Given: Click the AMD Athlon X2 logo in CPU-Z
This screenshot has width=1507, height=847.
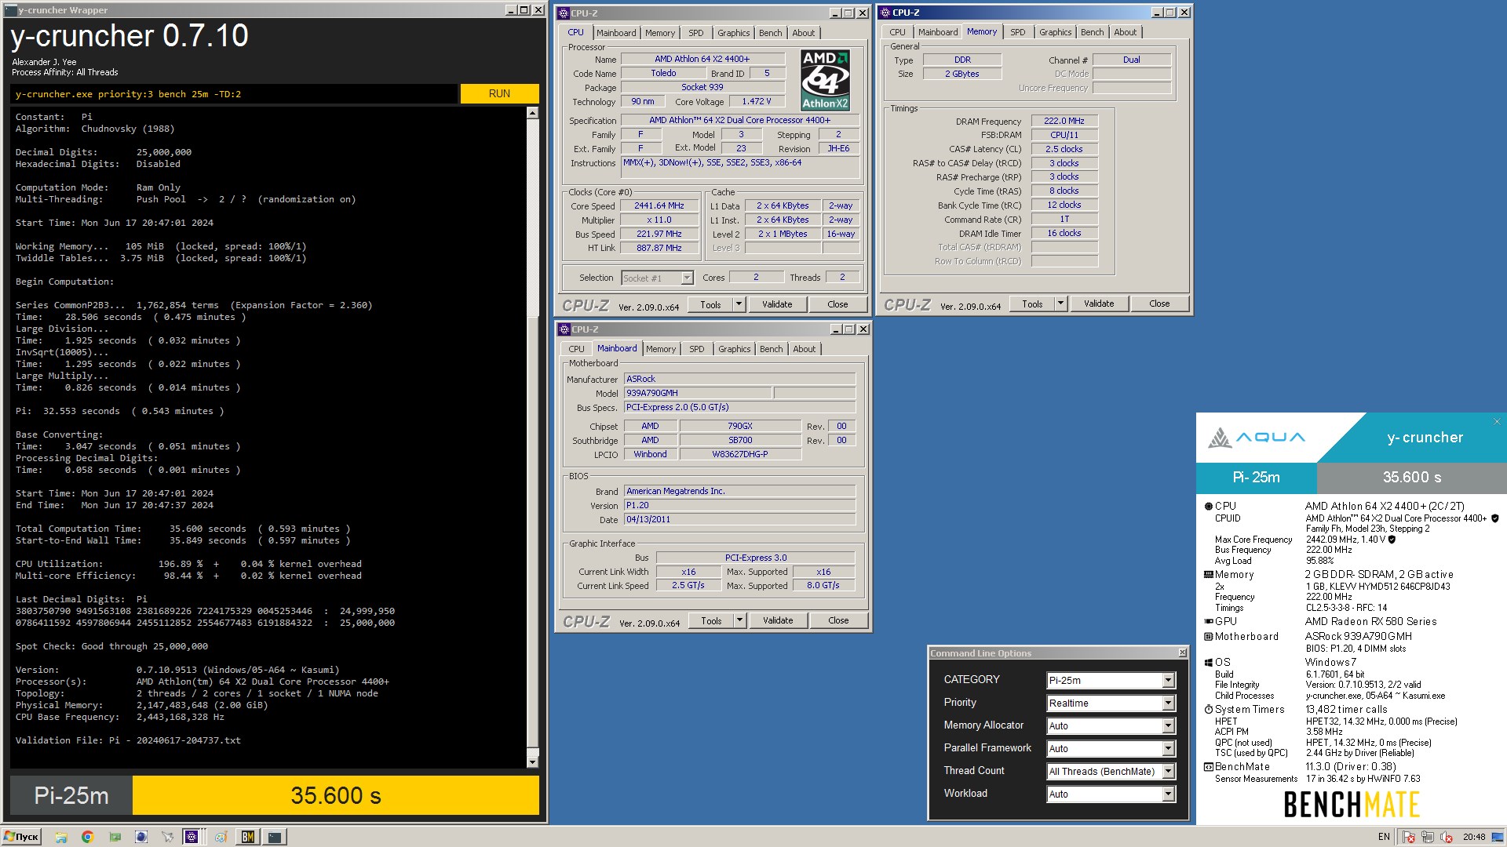Looking at the screenshot, I should click(825, 81).
